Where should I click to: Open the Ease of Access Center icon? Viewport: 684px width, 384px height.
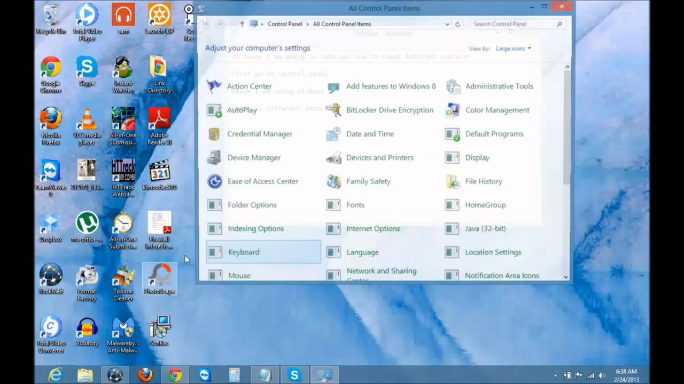tap(214, 181)
